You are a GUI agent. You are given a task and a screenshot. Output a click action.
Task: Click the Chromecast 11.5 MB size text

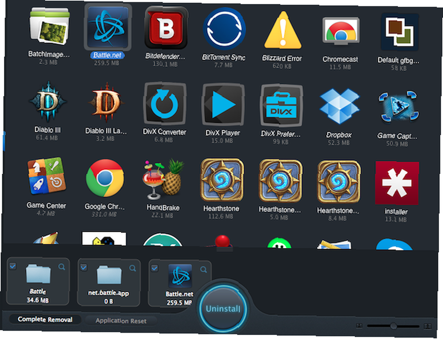coord(340,67)
